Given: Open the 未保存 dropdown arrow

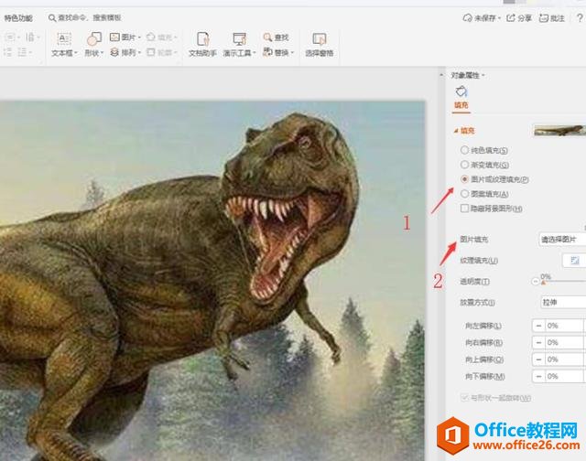Looking at the screenshot, I should pos(499,18).
